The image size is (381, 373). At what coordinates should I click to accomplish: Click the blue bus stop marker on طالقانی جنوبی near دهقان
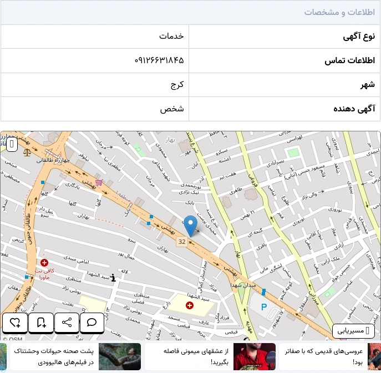click(x=27, y=277)
